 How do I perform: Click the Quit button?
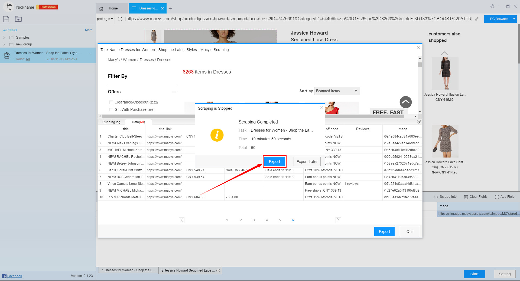click(410, 232)
